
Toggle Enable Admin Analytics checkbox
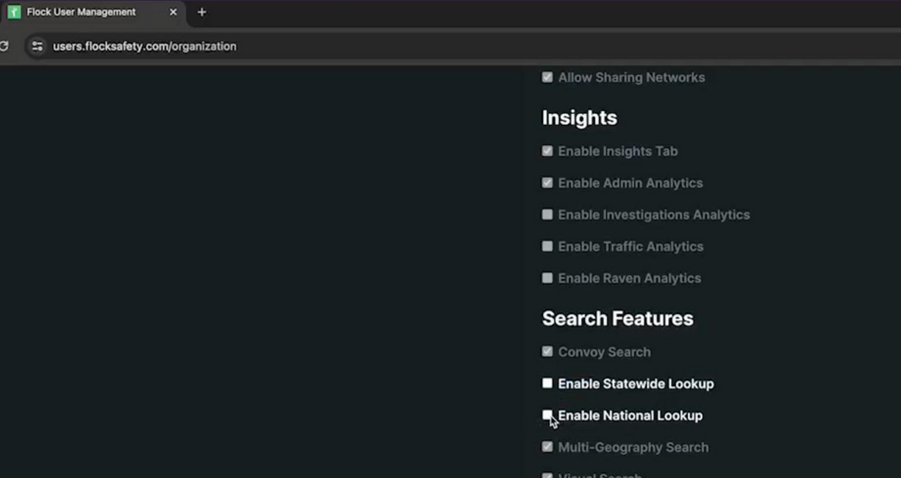548,182
